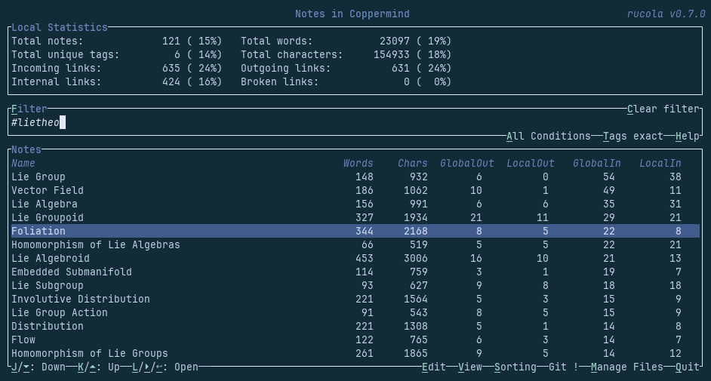Open the View menu
The width and height of the screenshot is (711, 381).
pos(470,367)
